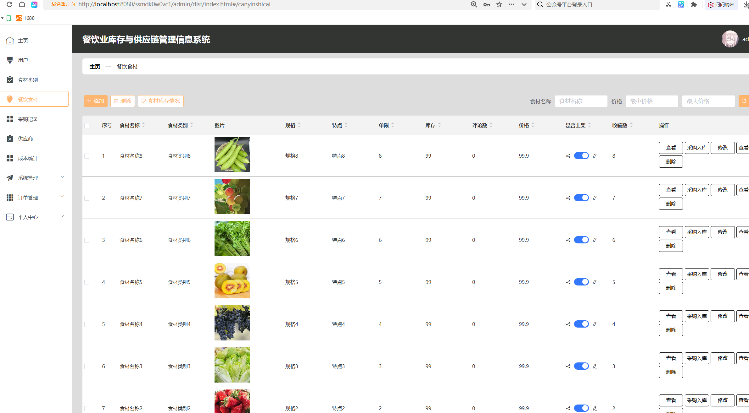Sort table by 收藏数 column arrows
The image size is (749, 413).
tap(631, 125)
